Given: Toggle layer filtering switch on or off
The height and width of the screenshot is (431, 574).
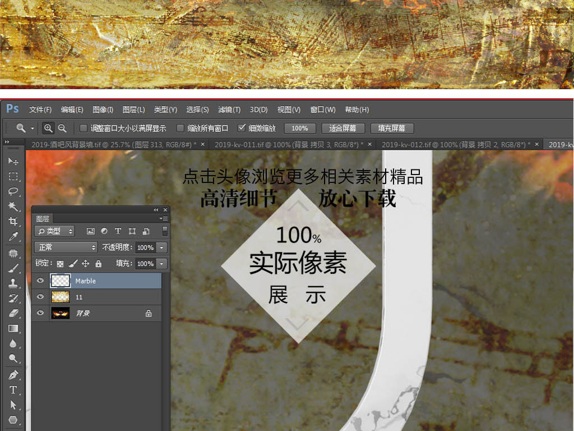Looking at the screenshot, I should 165,231.
